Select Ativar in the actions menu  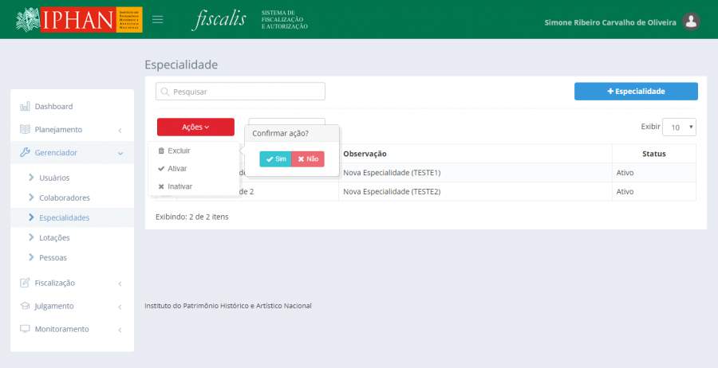coord(176,169)
